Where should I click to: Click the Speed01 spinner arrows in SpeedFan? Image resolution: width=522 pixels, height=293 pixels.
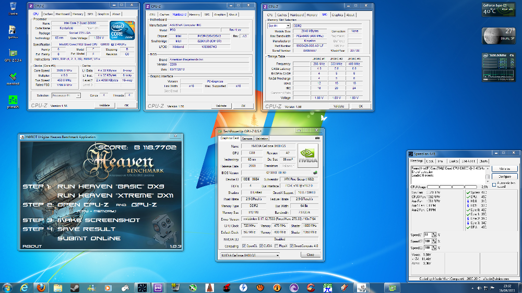[434, 235]
